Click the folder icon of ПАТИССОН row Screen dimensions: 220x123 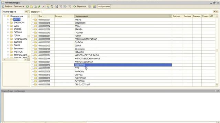pyautogui.click(x=35, y=81)
